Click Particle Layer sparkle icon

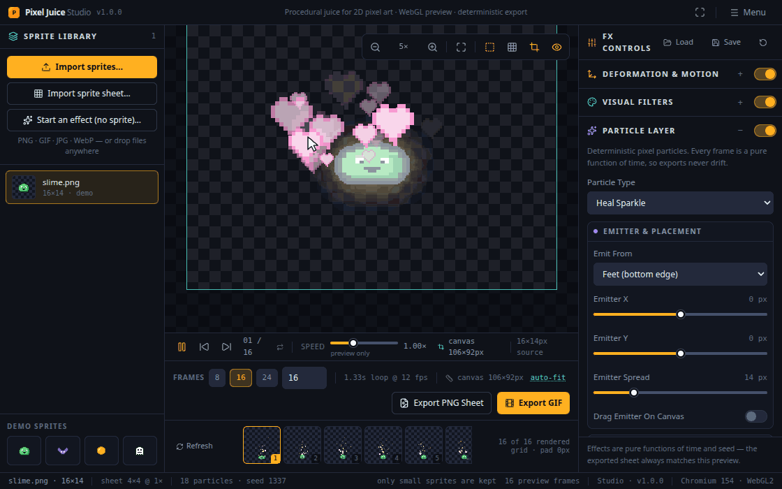pyautogui.click(x=592, y=131)
